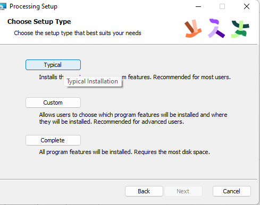Image resolution: width=260 pixels, height=205 pixels.
Task: Click the Processing Setup title text
Action: tap(33, 6)
